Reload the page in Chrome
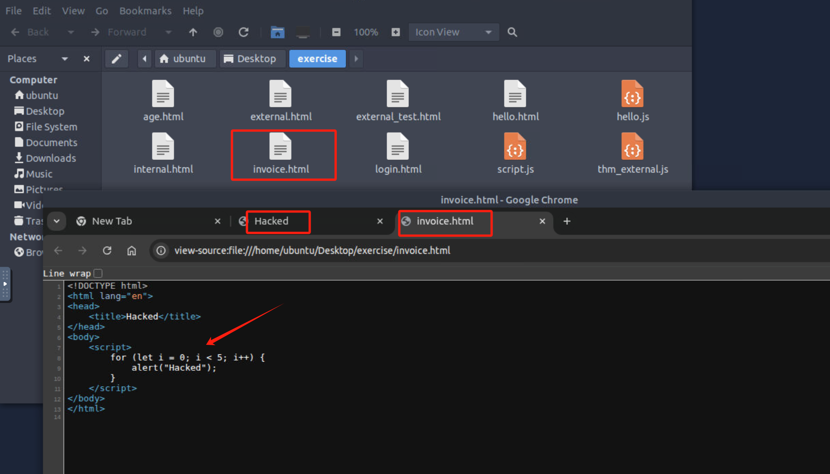The height and width of the screenshot is (474, 830). point(107,251)
